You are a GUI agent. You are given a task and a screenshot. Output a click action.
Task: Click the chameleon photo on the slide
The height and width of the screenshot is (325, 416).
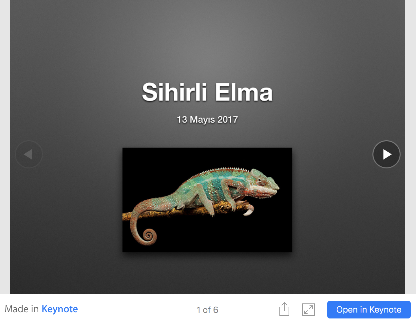click(207, 200)
